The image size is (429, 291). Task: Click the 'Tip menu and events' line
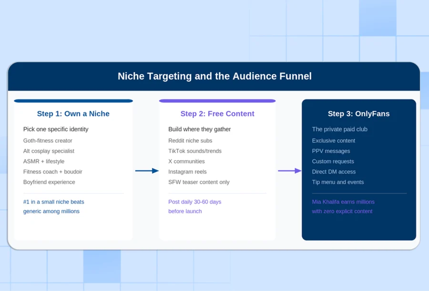pos(338,182)
